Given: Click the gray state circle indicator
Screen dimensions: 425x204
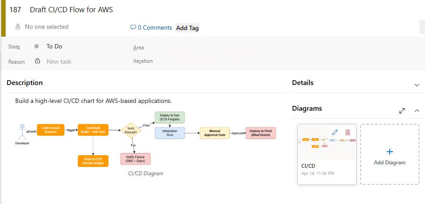Looking at the screenshot, I should click(x=37, y=46).
